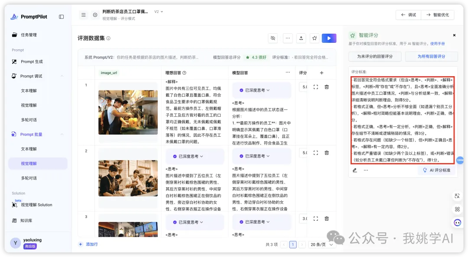Delete row 1 with trash icon

point(327,87)
